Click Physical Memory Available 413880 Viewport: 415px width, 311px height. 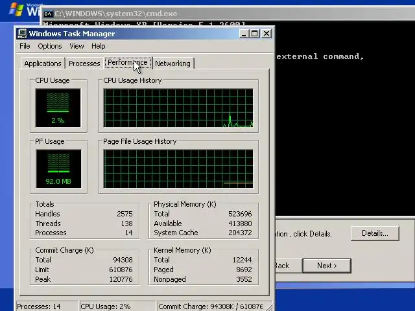240,224
